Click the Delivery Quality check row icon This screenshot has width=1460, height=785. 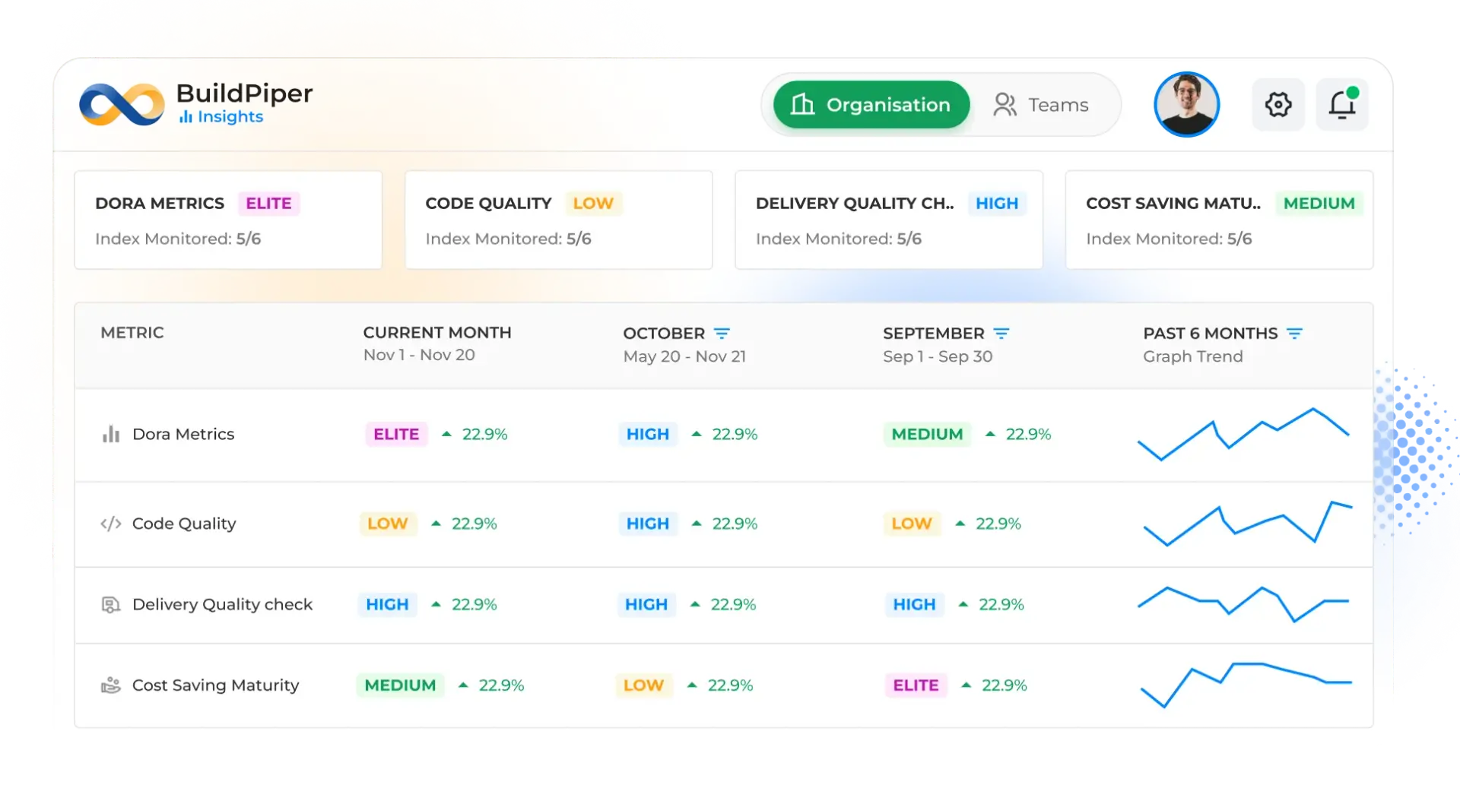(x=111, y=605)
